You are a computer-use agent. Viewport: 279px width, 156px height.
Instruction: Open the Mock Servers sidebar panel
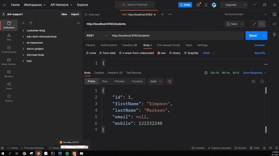pyautogui.click(x=9, y=62)
